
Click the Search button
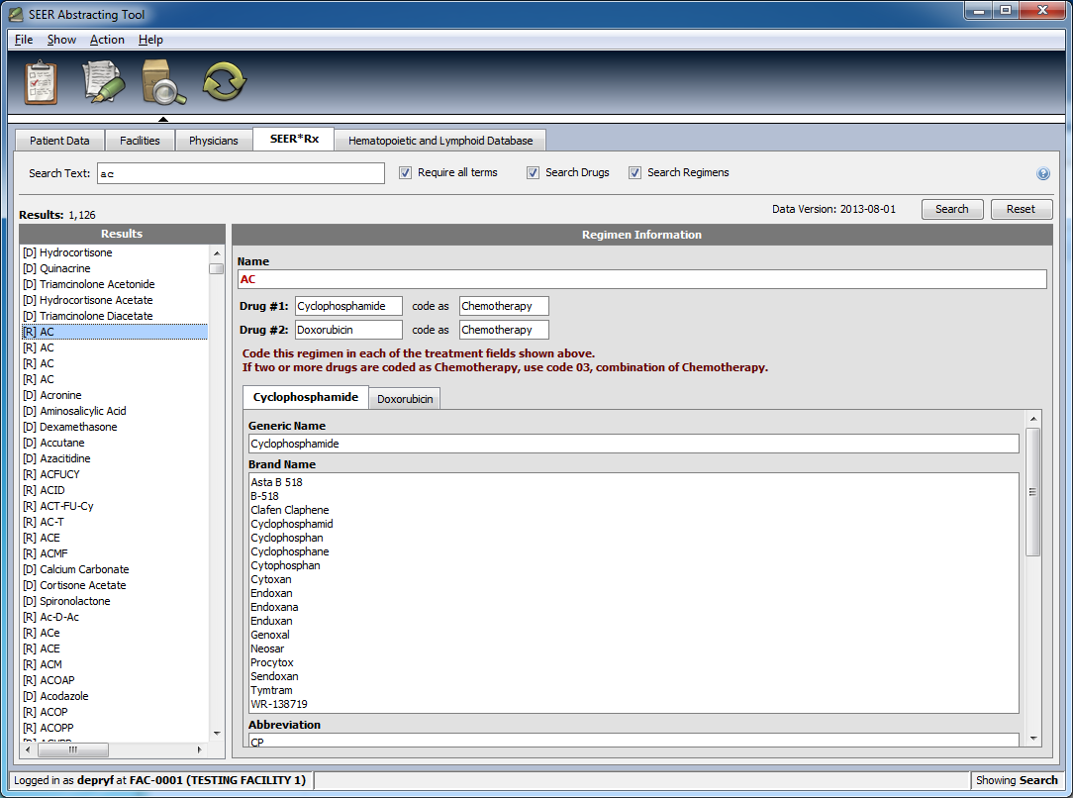pos(952,210)
